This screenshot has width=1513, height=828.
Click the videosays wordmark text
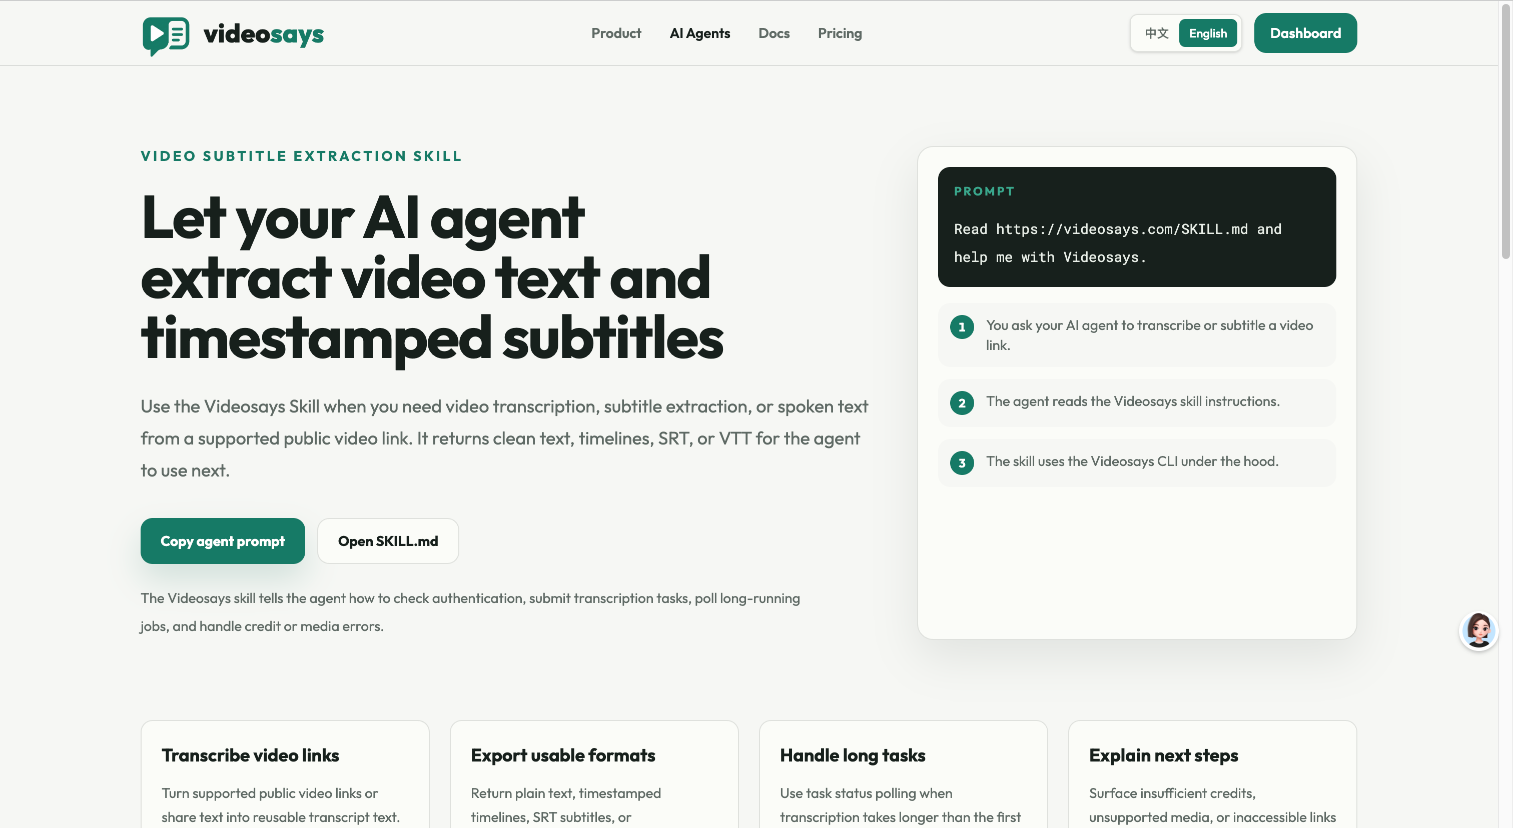click(x=263, y=34)
